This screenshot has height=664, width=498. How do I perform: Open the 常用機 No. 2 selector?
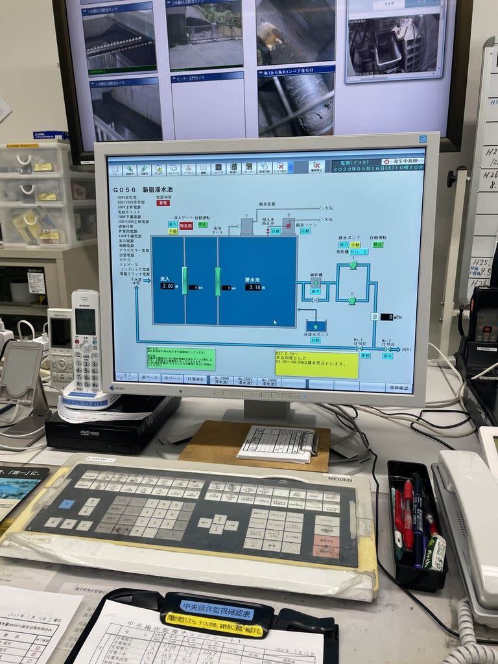(359, 252)
